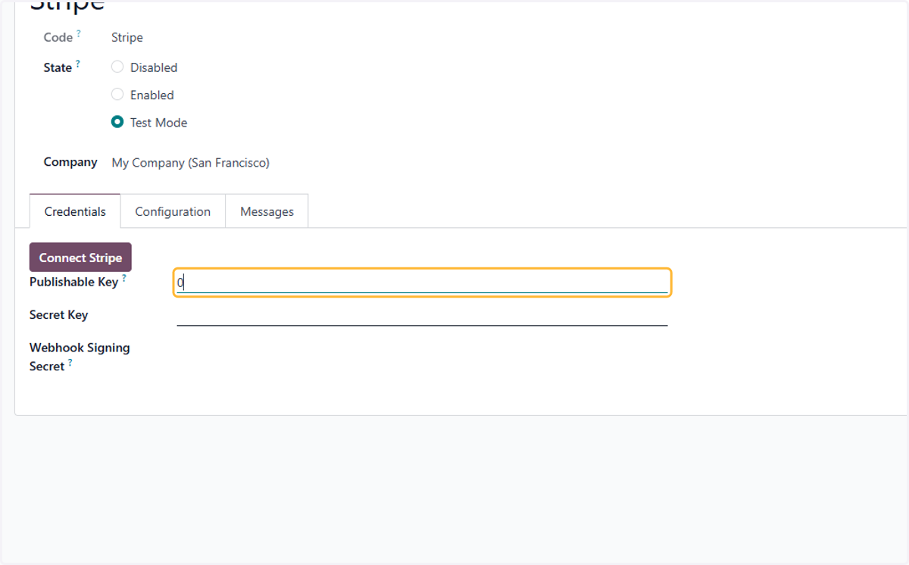
Task: Click the Company field label
Action: coord(70,161)
